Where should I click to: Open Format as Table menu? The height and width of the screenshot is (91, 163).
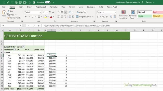point(133,15)
